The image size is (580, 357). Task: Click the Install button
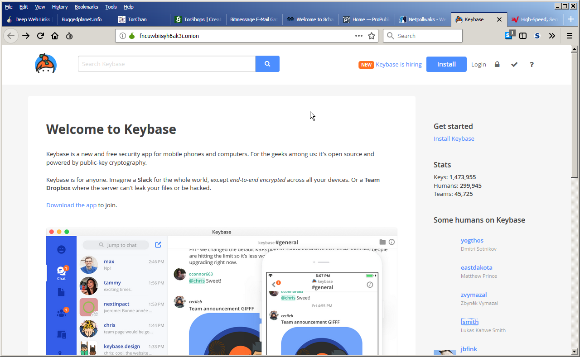coord(446,64)
